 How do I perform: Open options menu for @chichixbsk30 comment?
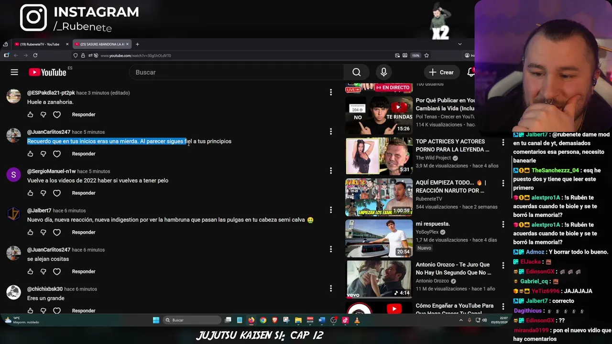tap(331, 288)
